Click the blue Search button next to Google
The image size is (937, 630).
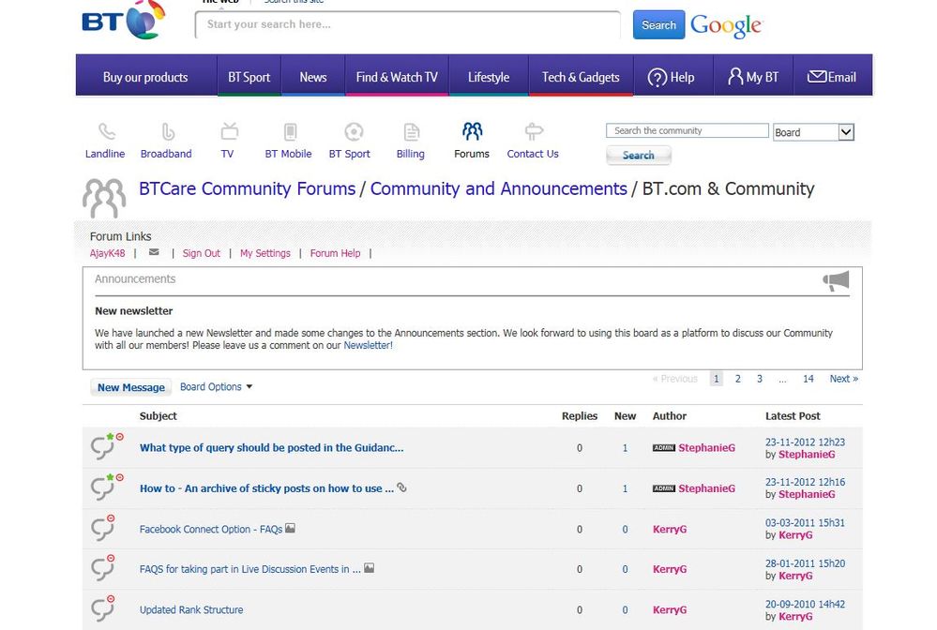[658, 25]
